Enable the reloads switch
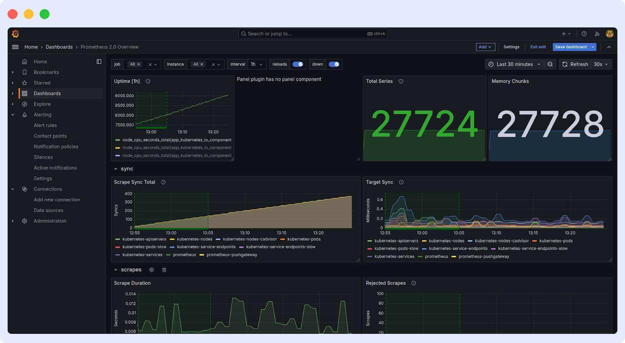This screenshot has width=625, height=343. point(298,64)
